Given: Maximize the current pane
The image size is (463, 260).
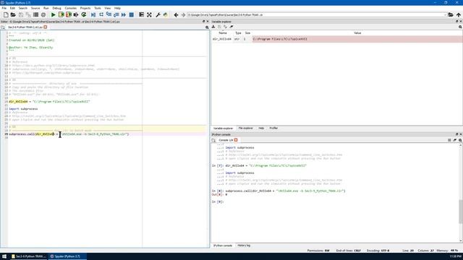Looking at the screenshot, I should (x=142, y=14).
